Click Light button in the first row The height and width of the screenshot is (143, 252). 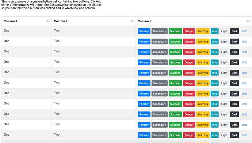click(224, 31)
